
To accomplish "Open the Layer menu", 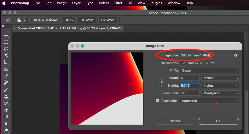I will point(76,3).
